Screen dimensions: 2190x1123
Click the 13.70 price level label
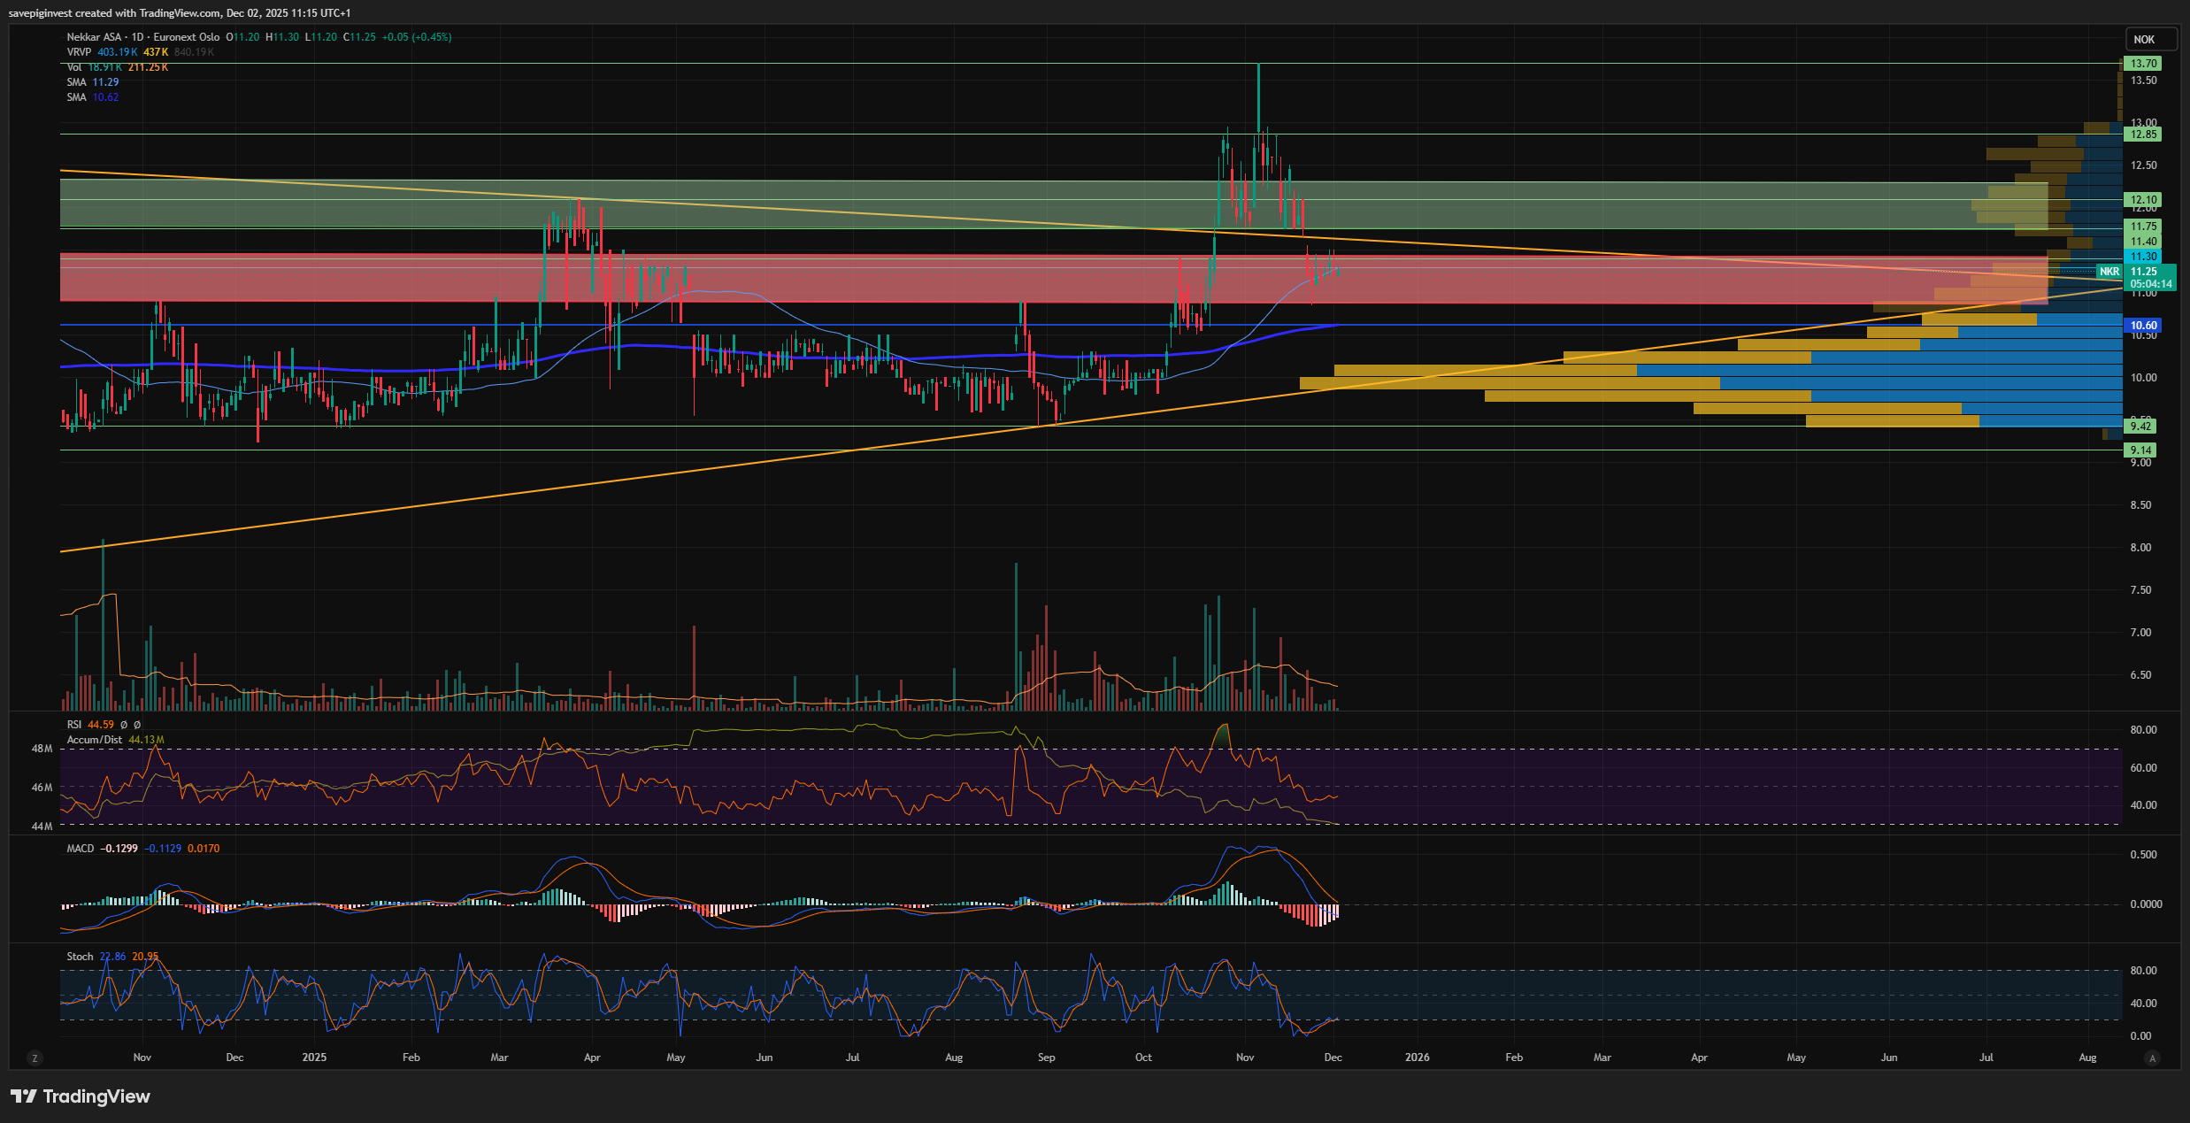pos(2142,64)
